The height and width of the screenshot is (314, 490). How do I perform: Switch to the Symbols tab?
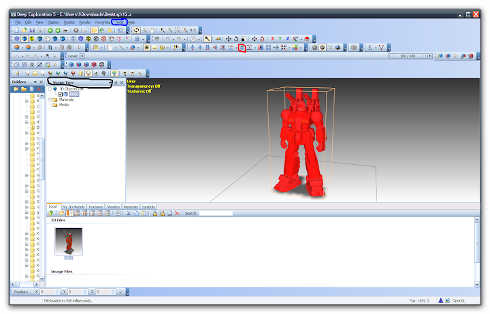coord(148,207)
